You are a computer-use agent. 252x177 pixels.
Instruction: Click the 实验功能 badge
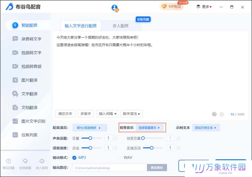(143, 19)
